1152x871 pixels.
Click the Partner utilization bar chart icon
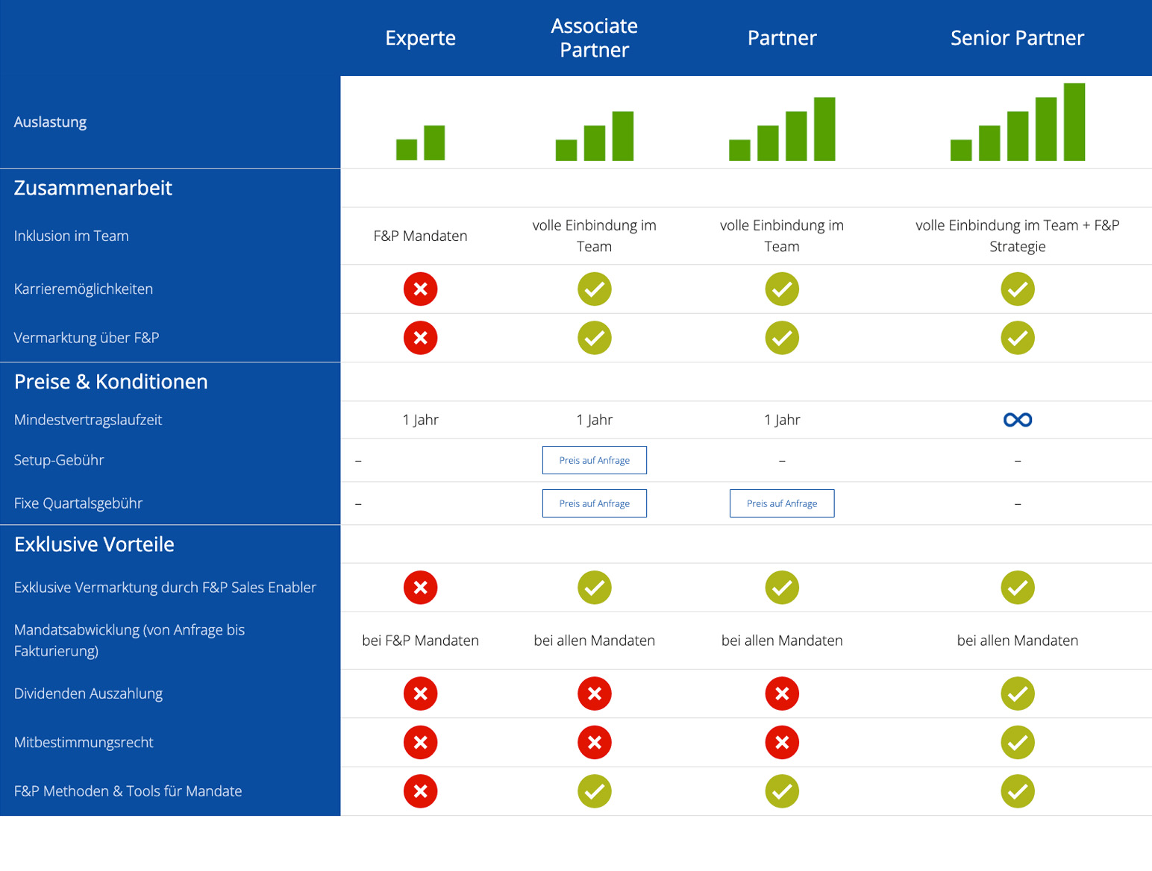(x=782, y=129)
